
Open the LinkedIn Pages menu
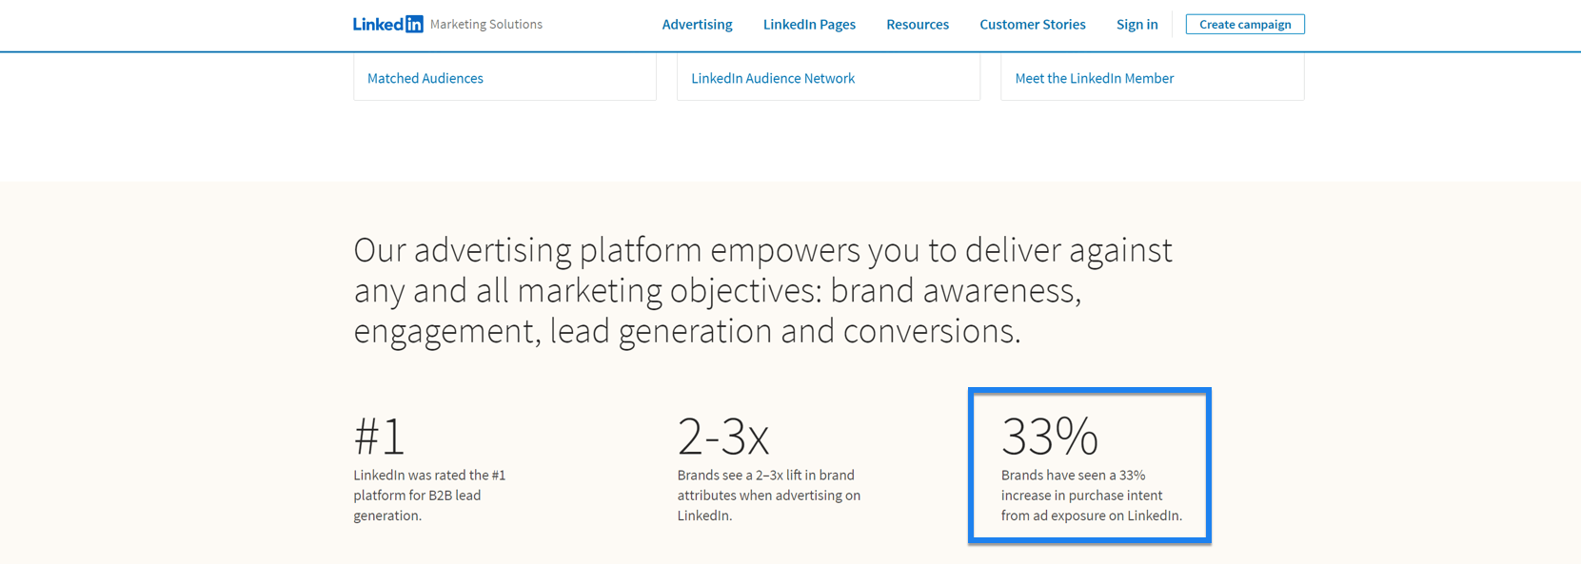point(809,25)
